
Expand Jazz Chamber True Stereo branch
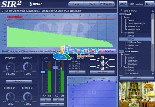pyautogui.click(x=129, y=67)
